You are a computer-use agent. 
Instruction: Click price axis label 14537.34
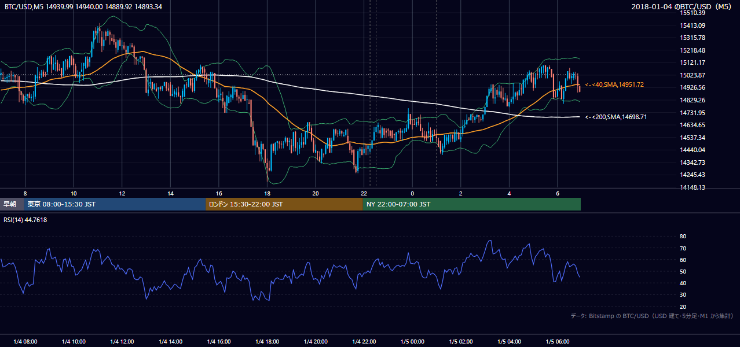point(693,138)
